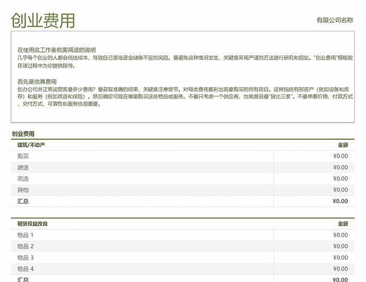Click 金额 header of 建筑/不动产 table
This screenshot has height=282, width=366.
click(343, 145)
